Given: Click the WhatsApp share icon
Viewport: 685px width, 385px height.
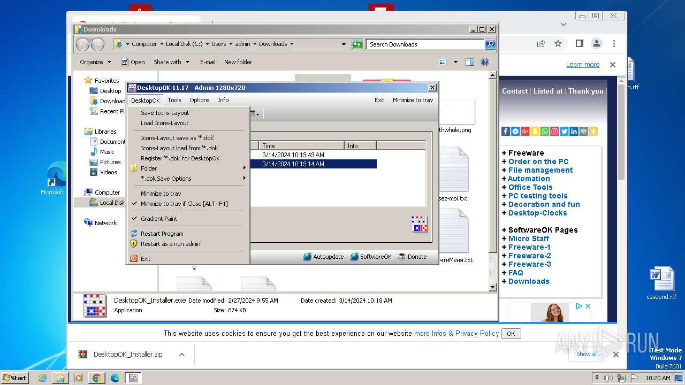Looking at the screenshot, I should pos(545,131).
